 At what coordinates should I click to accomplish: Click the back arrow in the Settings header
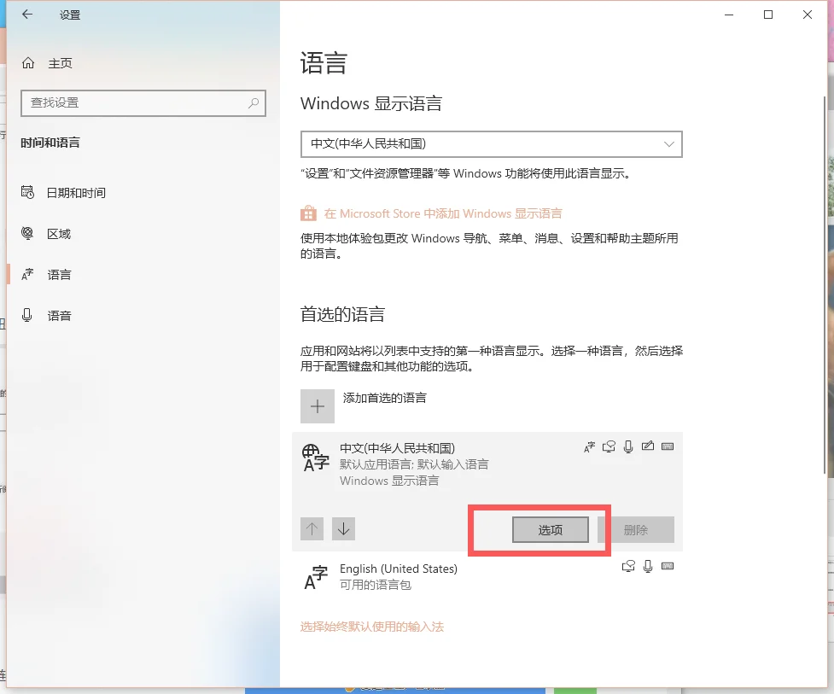pos(27,15)
